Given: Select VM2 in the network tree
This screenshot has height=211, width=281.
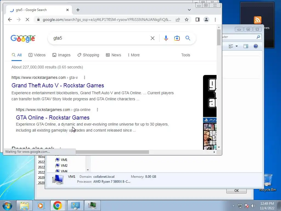Looking at the screenshot, I should 61,165.
